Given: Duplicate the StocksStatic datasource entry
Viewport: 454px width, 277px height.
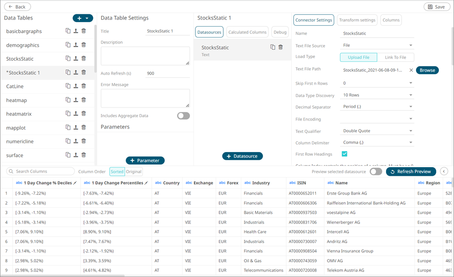Looking at the screenshot, I should 273,47.
